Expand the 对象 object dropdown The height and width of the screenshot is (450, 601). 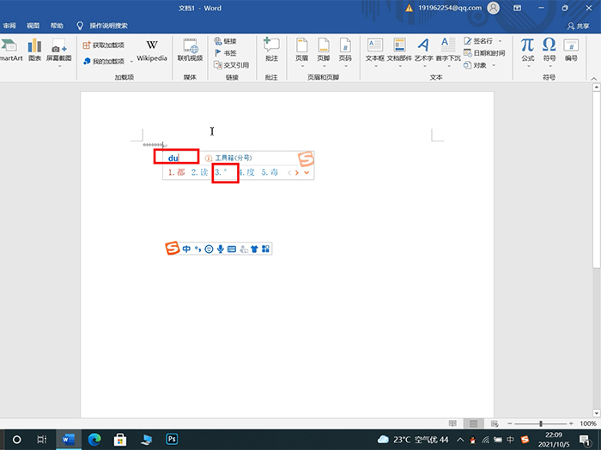click(494, 65)
